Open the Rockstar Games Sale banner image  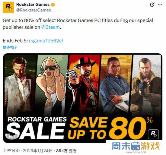(83, 98)
